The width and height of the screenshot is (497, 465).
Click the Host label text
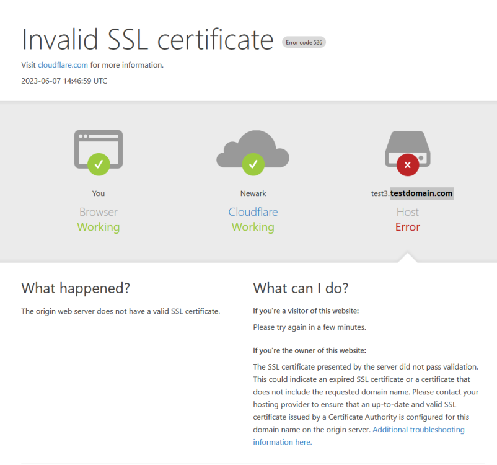[x=408, y=212]
